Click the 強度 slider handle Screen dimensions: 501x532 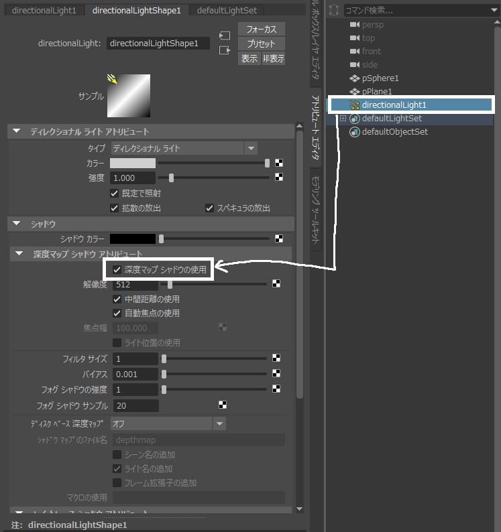pyautogui.click(x=171, y=178)
